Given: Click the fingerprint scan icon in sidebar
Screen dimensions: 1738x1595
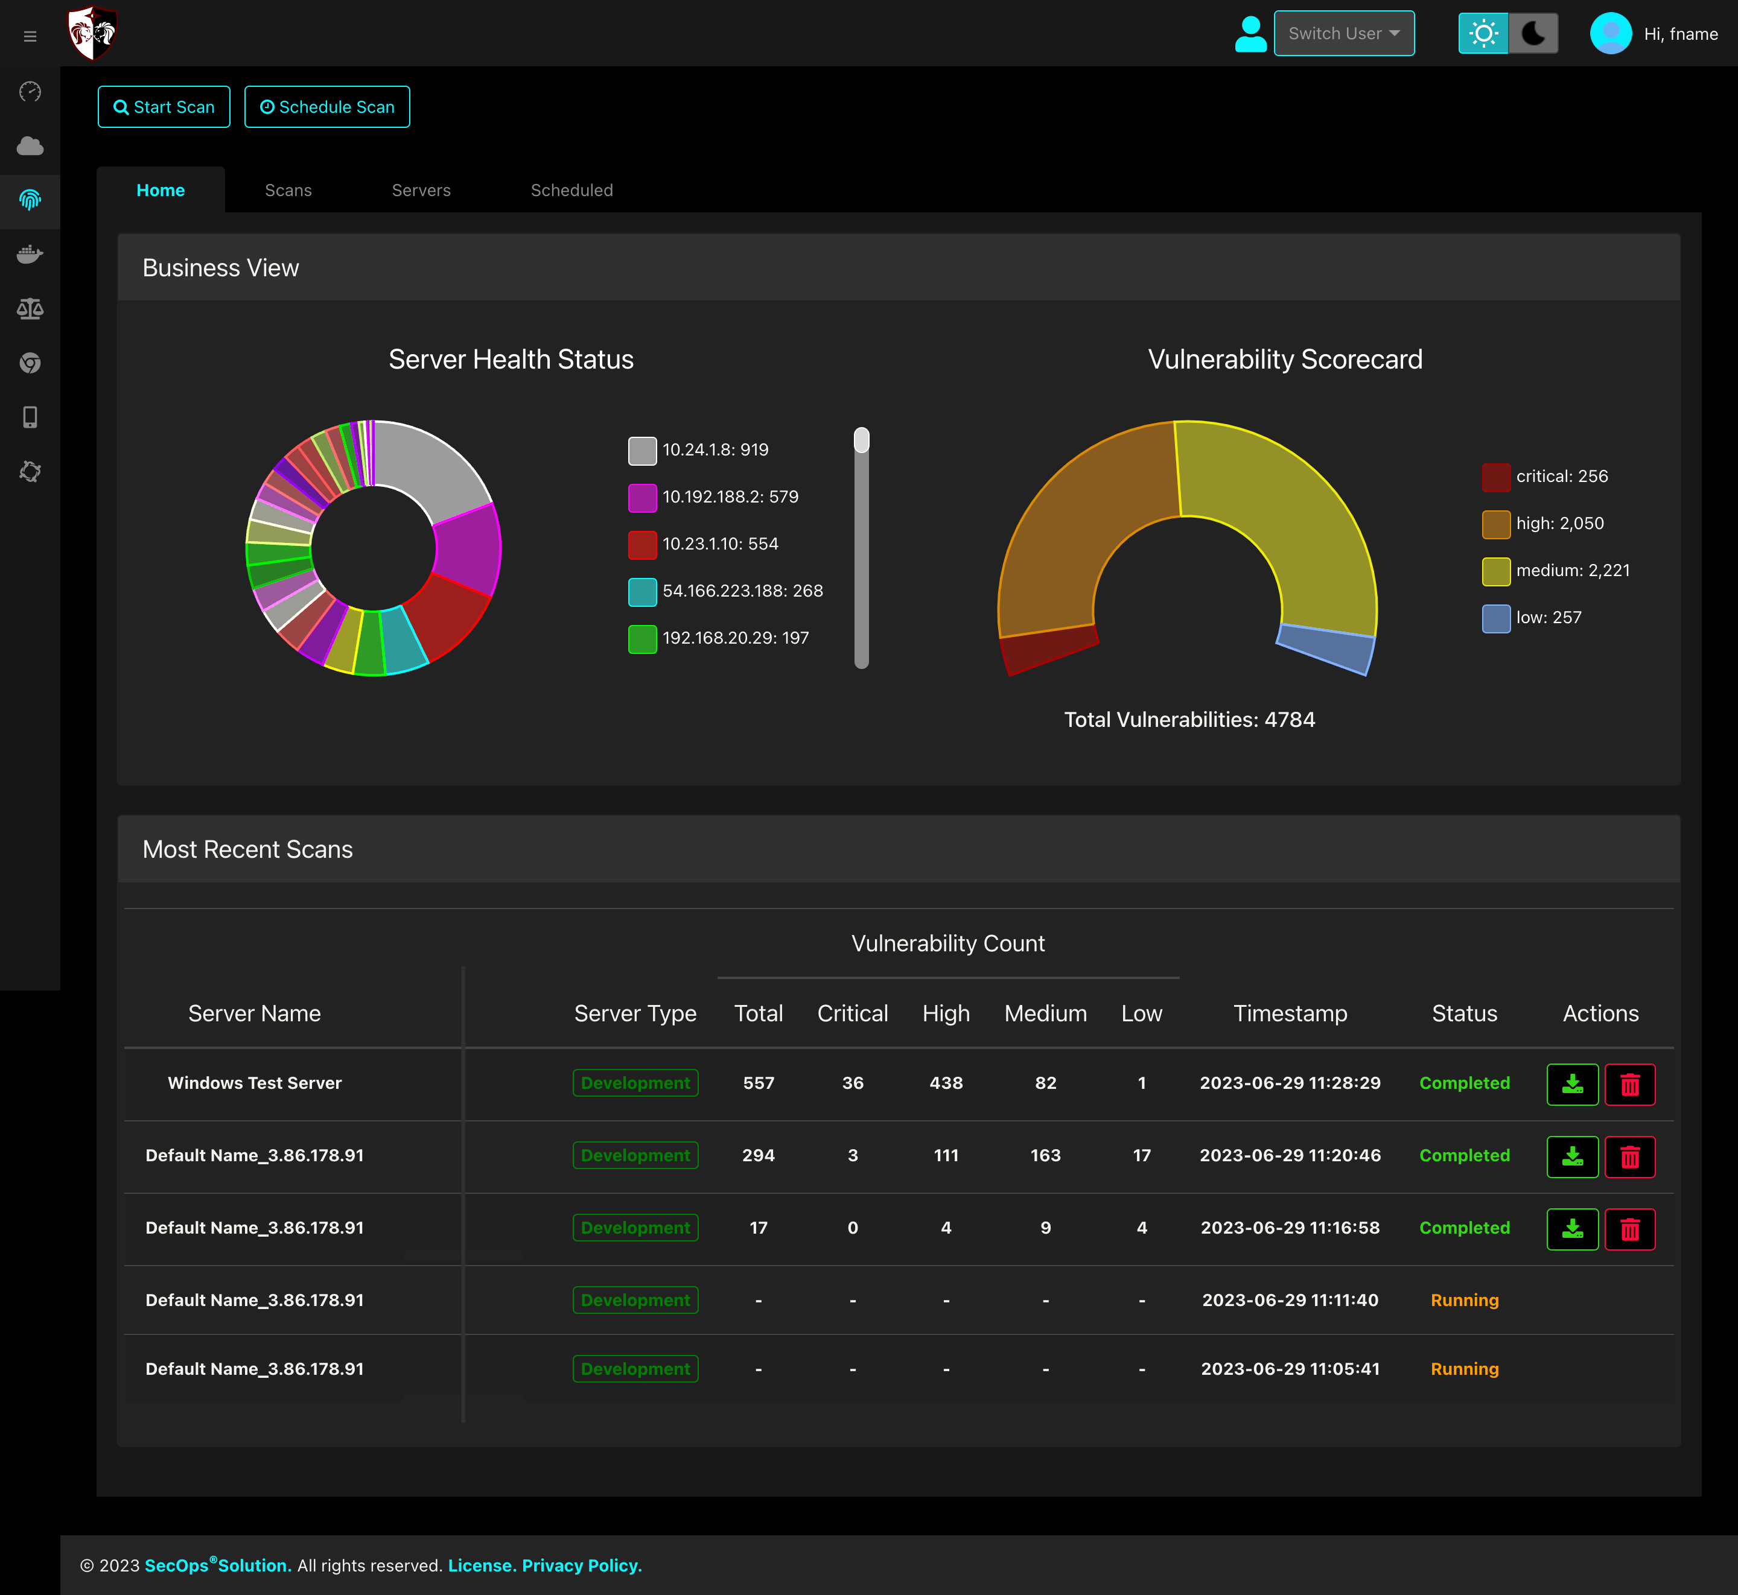Looking at the screenshot, I should click(30, 201).
